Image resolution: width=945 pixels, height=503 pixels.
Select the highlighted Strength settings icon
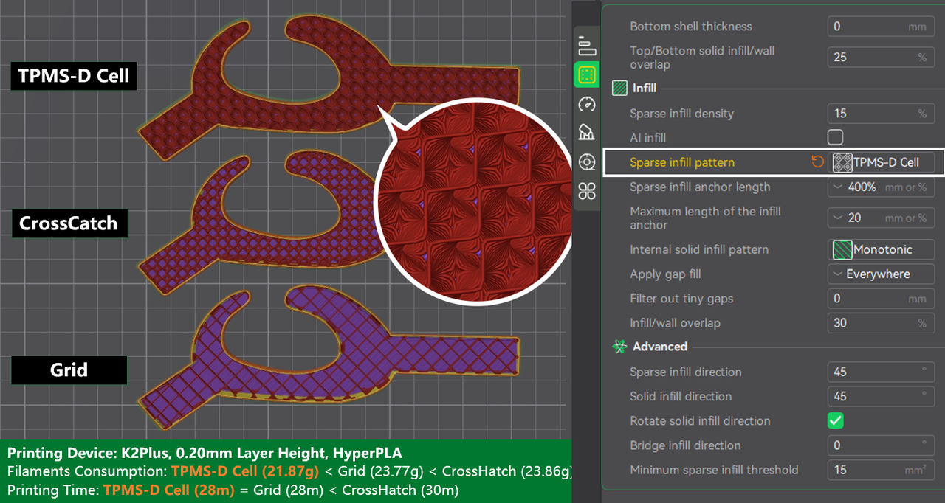click(587, 73)
